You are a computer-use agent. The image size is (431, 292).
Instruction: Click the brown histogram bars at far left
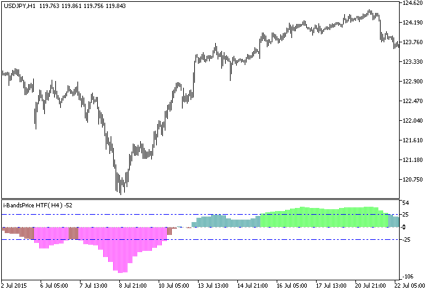click(x=12, y=230)
